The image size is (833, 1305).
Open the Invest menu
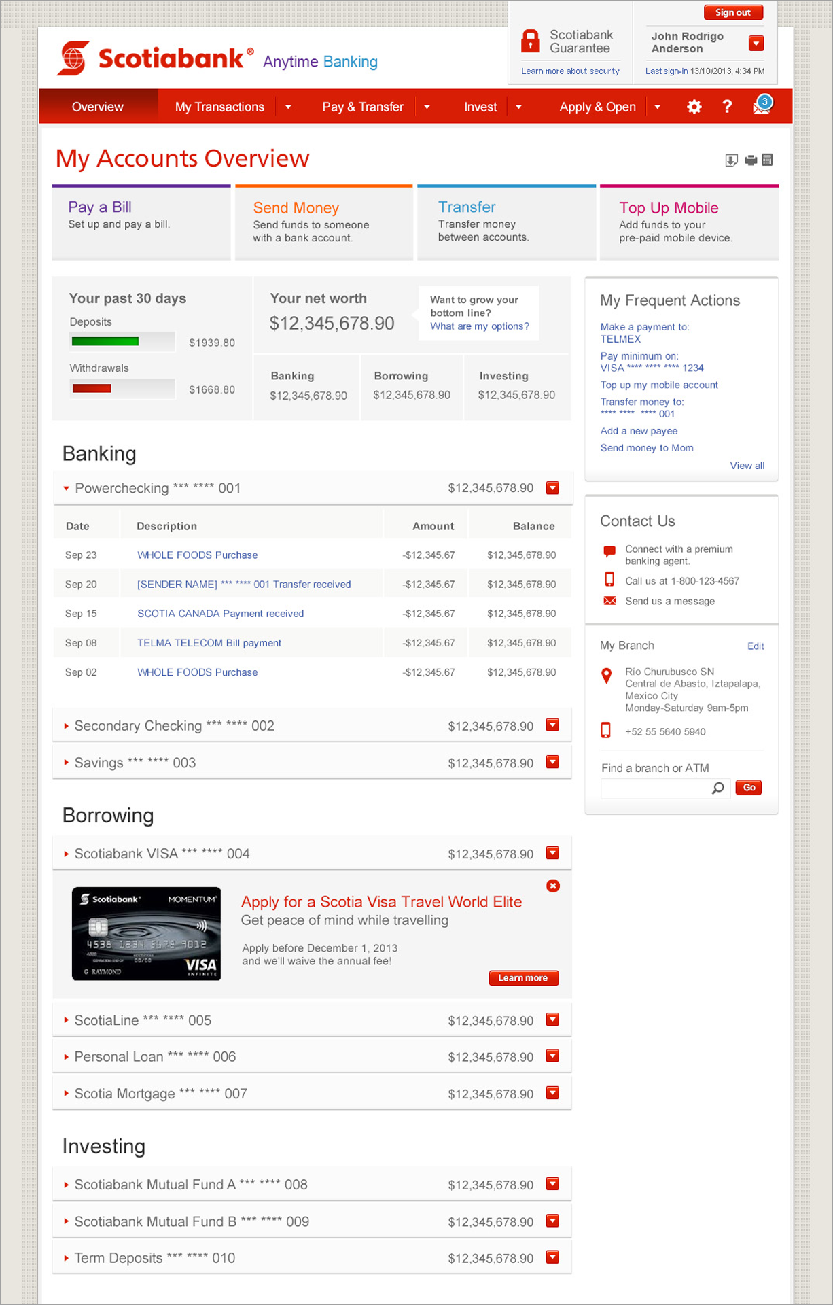click(x=480, y=107)
